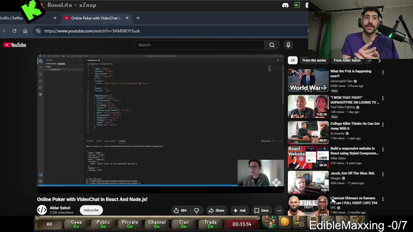
Task: Save the video to a playlist
Action: tap(261, 210)
